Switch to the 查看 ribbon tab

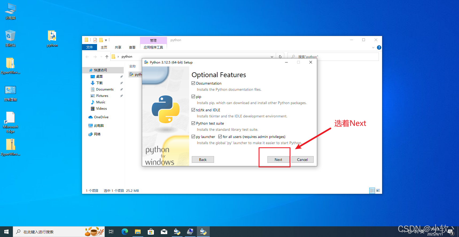tap(132, 47)
